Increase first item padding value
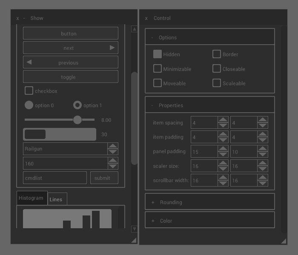Image resolution: width=298 pixels, height=255 pixels. coord(223,134)
